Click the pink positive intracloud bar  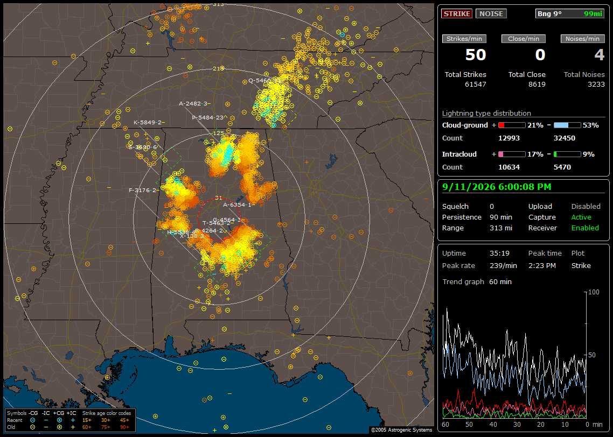point(512,154)
